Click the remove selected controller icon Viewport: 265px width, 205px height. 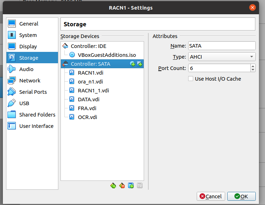[x=122, y=185]
